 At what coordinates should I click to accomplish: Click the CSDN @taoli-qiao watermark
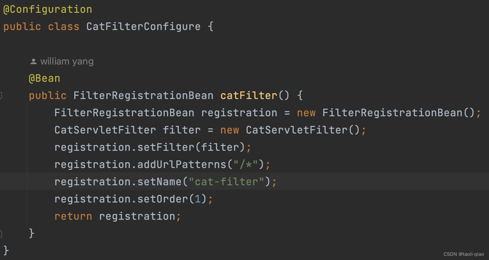pyautogui.click(x=463, y=254)
